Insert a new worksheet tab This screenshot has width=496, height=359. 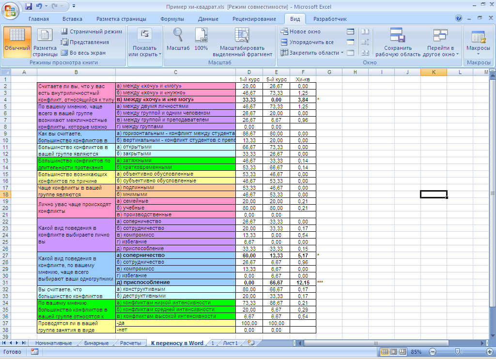click(251, 343)
